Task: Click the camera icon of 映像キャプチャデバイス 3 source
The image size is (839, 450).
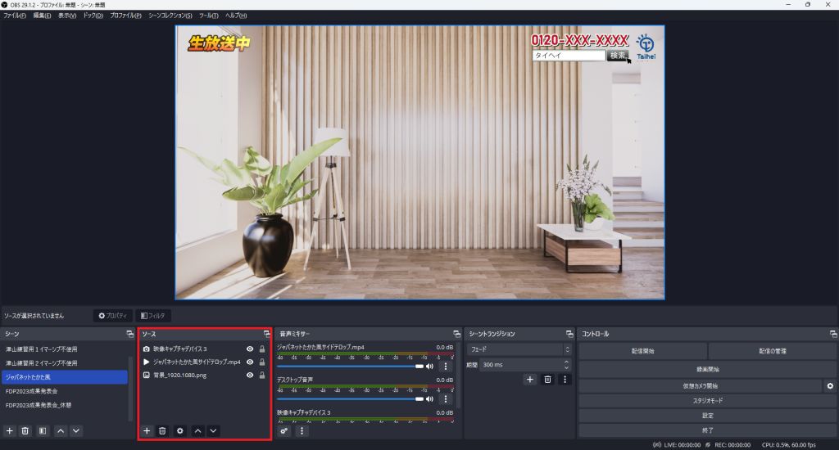Action: click(x=147, y=349)
